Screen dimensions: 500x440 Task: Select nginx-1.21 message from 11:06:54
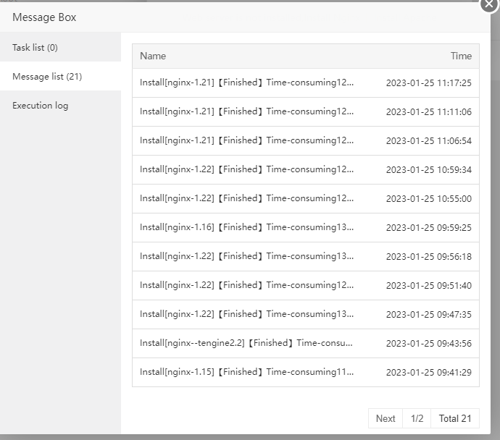click(247, 141)
